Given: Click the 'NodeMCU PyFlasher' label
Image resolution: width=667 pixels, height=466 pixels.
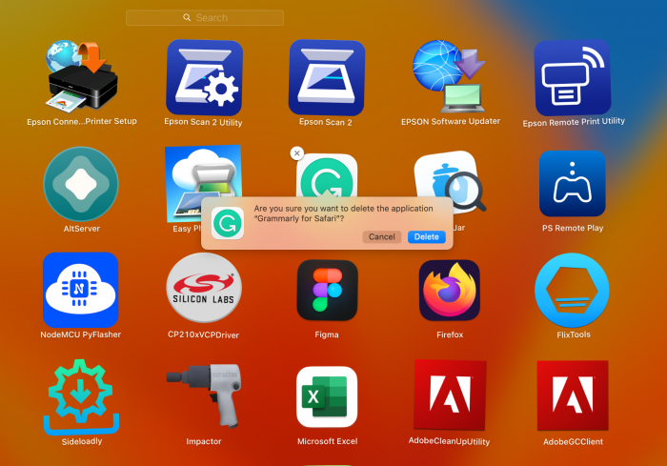Looking at the screenshot, I should [80, 334].
